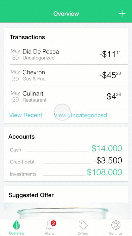Image resolution: width=132 pixels, height=236 pixels.
Task: Tap the $108,000 investments balance
Action: [105, 172]
